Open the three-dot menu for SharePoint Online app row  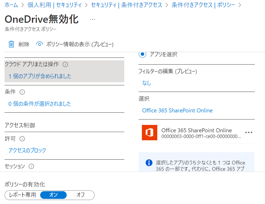[x=249, y=132]
